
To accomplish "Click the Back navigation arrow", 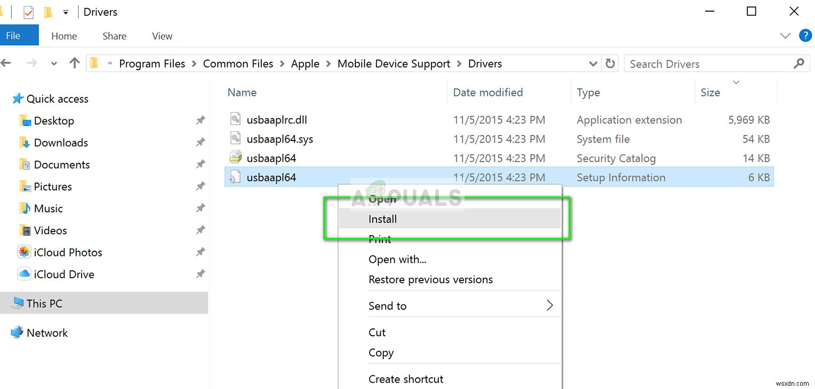I will 6,63.
